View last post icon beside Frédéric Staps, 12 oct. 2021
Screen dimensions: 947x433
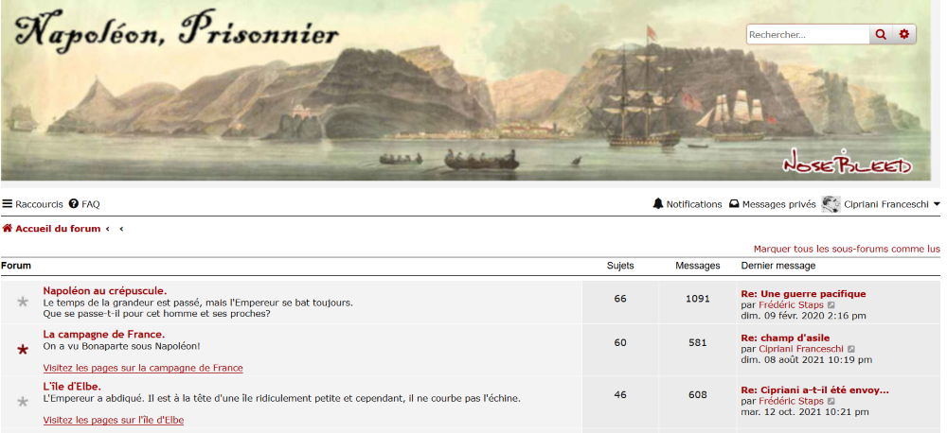click(831, 401)
